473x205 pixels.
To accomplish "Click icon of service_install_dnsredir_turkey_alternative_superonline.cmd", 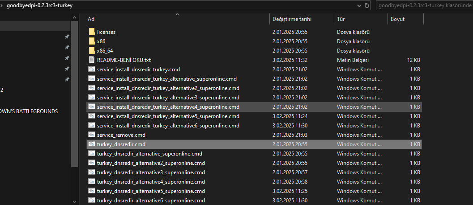I will [x=92, y=79].
